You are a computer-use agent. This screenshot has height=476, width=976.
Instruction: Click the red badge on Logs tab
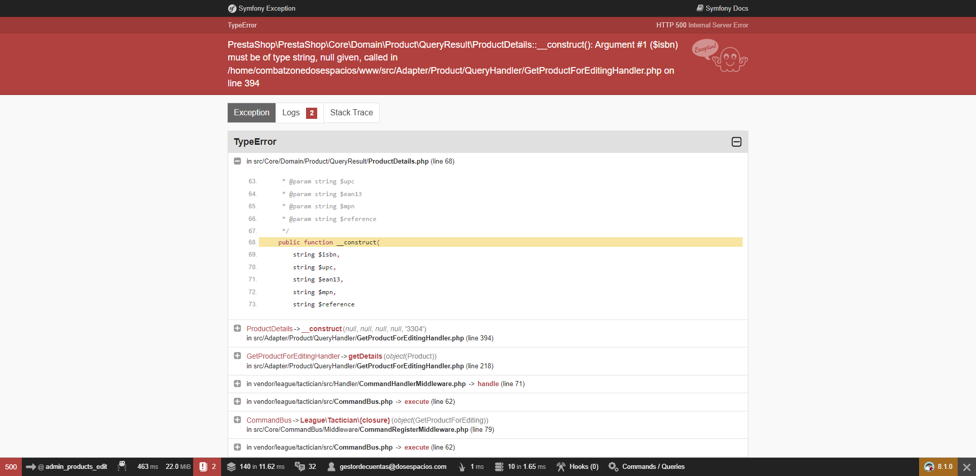coord(312,113)
